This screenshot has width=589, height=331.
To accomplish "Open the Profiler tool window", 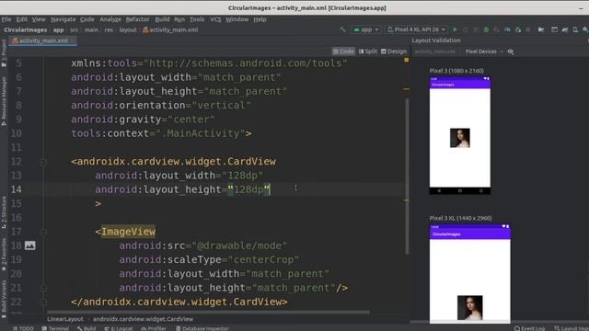I will tap(154, 328).
